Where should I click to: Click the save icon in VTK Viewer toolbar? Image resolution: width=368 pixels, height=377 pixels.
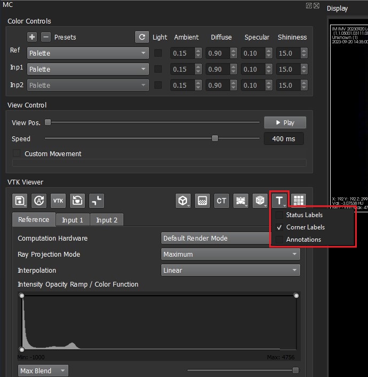pyautogui.click(x=19, y=201)
